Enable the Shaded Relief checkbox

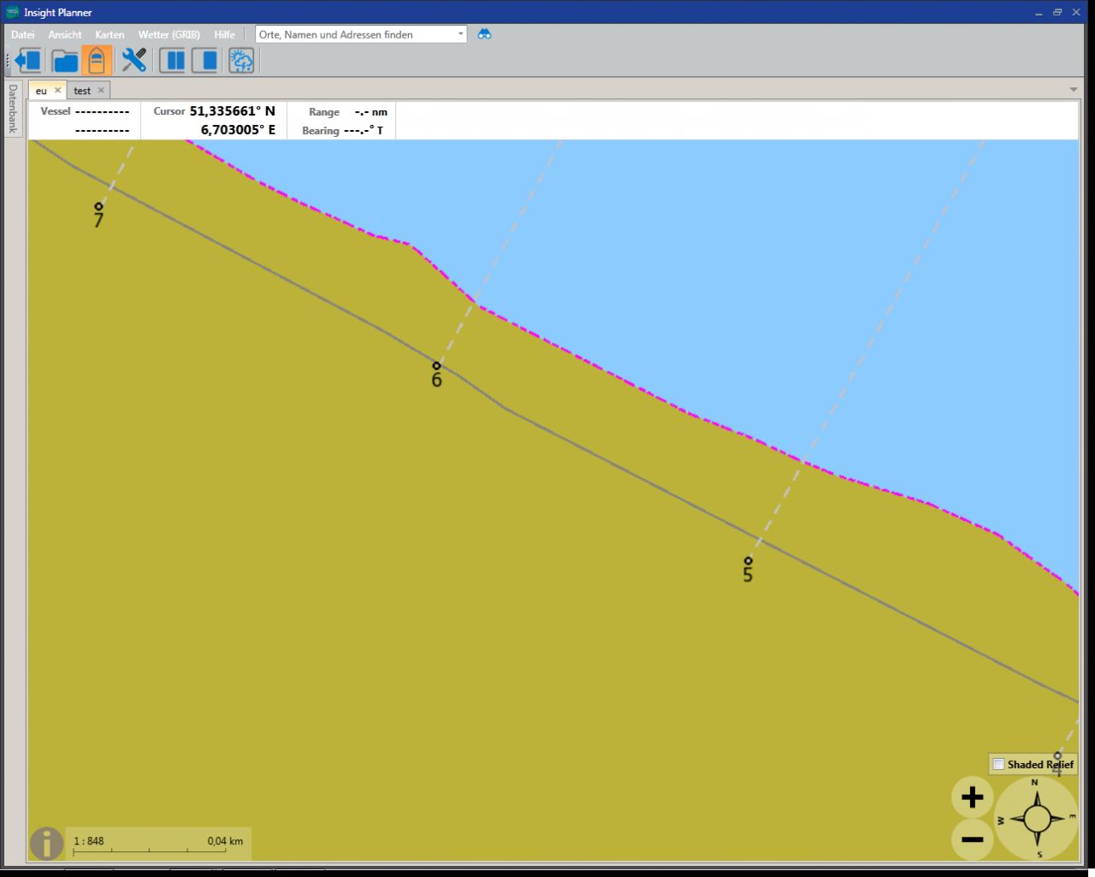click(x=998, y=764)
